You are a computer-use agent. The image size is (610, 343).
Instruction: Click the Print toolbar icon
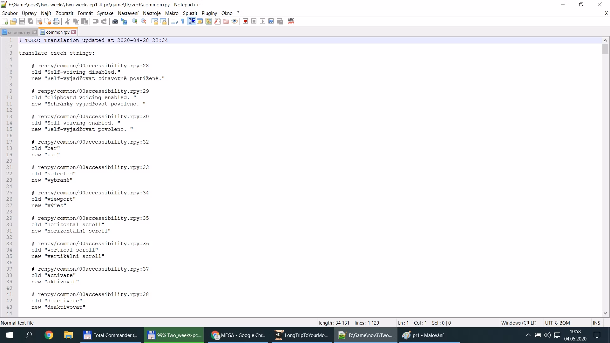click(x=56, y=21)
